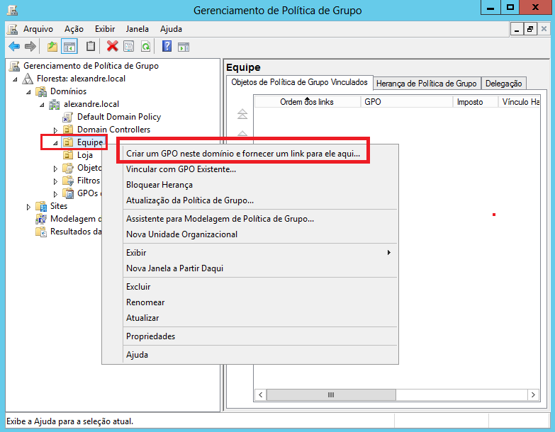Select Nova Janela a Partir Daqui
555x432 pixels.
tap(260, 268)
